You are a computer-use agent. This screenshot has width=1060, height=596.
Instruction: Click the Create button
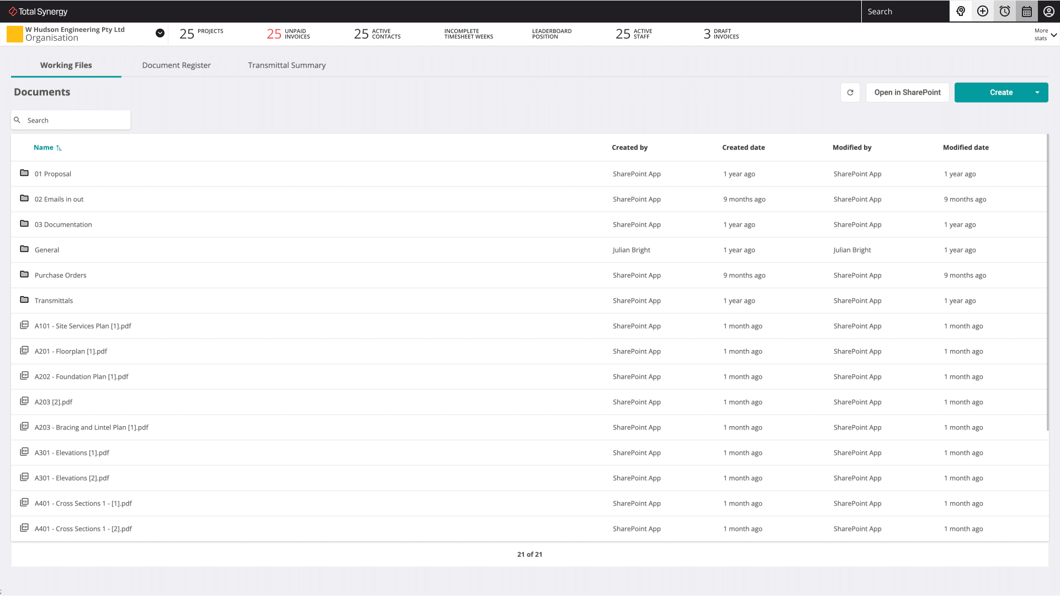[x=1001, y=92]
